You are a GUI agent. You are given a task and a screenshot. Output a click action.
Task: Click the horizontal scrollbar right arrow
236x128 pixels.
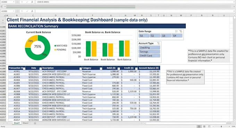tap(232, 123)
